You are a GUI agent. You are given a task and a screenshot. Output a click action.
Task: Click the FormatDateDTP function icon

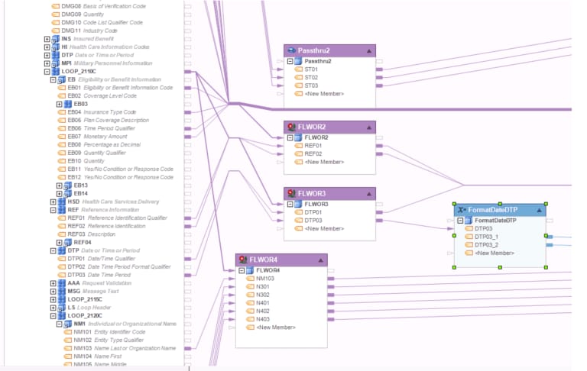(x=462, y=210)
